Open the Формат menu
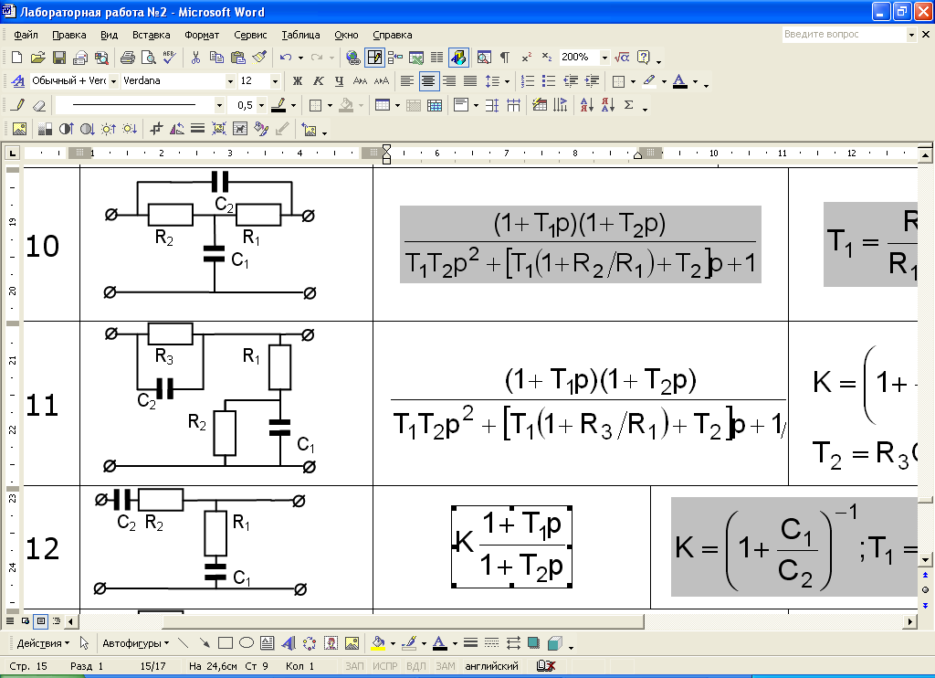 (202, 35)
